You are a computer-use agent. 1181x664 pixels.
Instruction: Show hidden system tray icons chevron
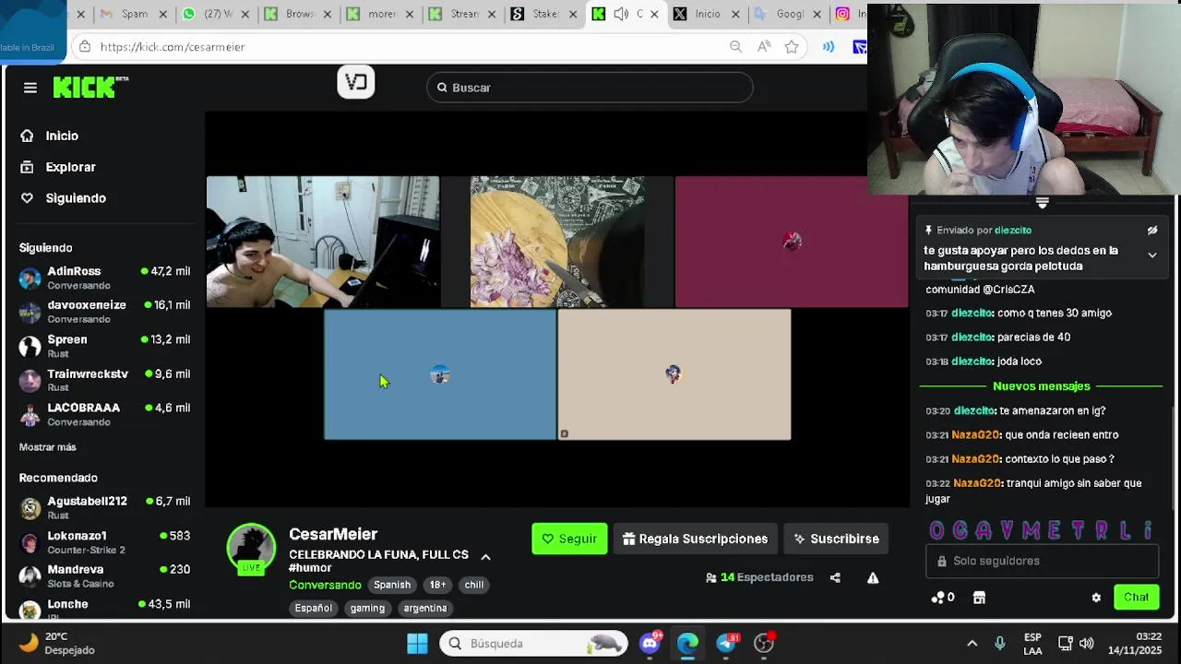pos(972,644)
